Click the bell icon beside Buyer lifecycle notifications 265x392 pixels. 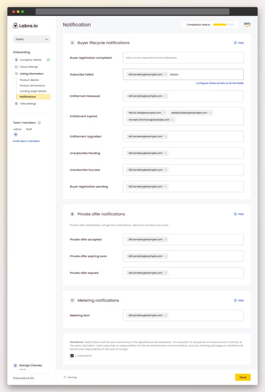(x=72, y=43)
